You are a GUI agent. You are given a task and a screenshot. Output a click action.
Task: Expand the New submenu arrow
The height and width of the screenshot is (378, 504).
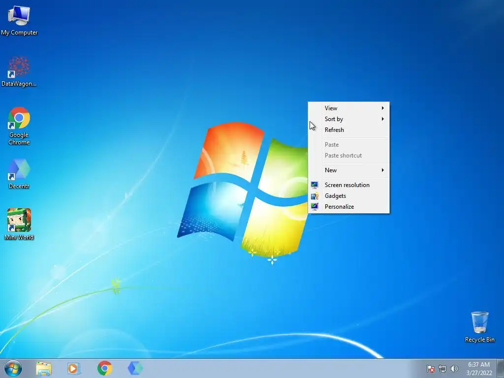(383, 170)
